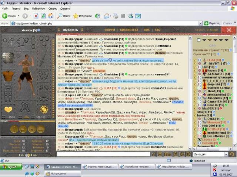
Task: Stop page loading with red X icon
Action: pos(36,16)
